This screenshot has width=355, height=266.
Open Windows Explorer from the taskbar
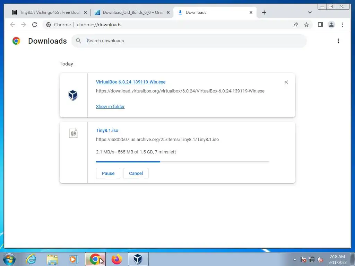(52, 259)
